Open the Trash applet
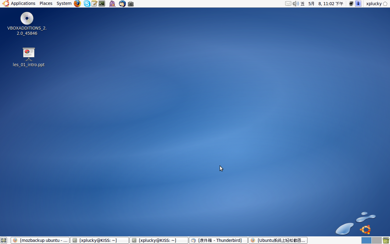The width and height of the screenshot is (390, 244). pyautogui.click(x=386, y=240)
